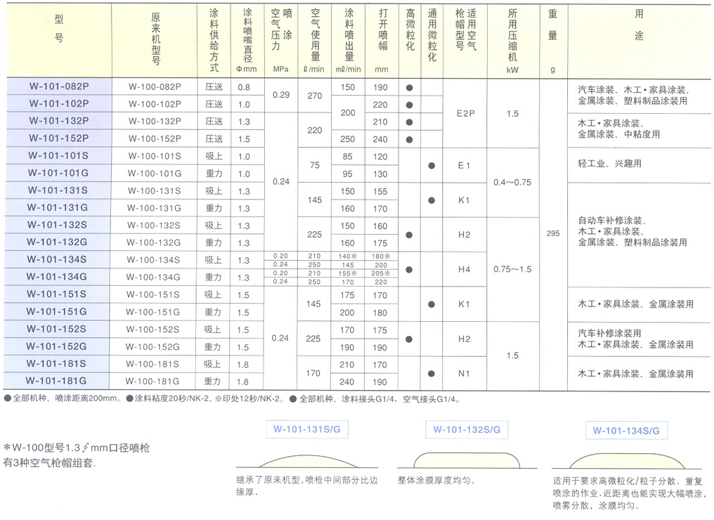
Task: Select model W-101-134G in the first column
Action: 57,276
